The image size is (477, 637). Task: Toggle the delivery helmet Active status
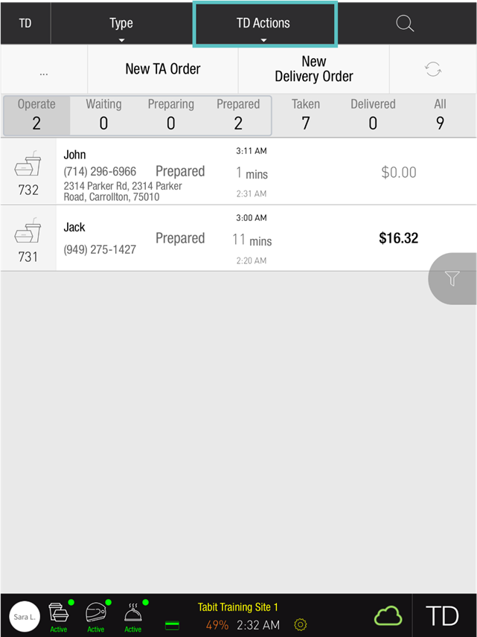[96, 616]
